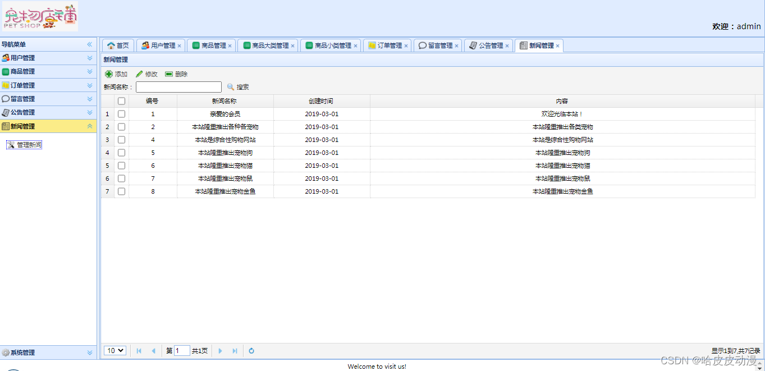Select content cell 本站隆重推出各类宠物
Image resolution: width=765 pixels, height=371 pixels.
pyautogui.click(x=562, y=127)
